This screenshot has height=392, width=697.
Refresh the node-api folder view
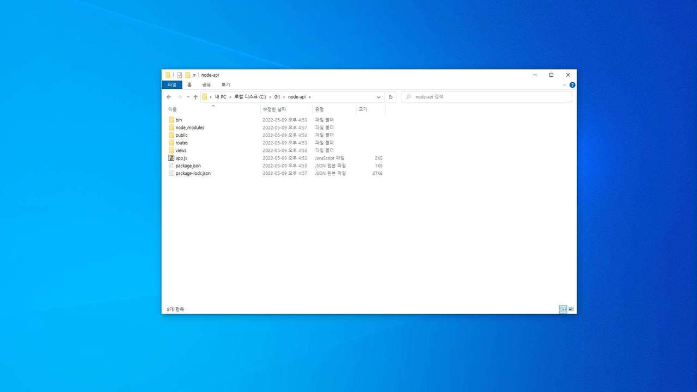tap(390, 97)
